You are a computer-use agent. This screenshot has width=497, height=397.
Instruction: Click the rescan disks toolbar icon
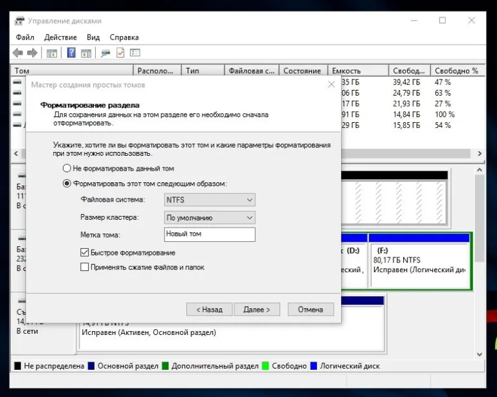105,53
